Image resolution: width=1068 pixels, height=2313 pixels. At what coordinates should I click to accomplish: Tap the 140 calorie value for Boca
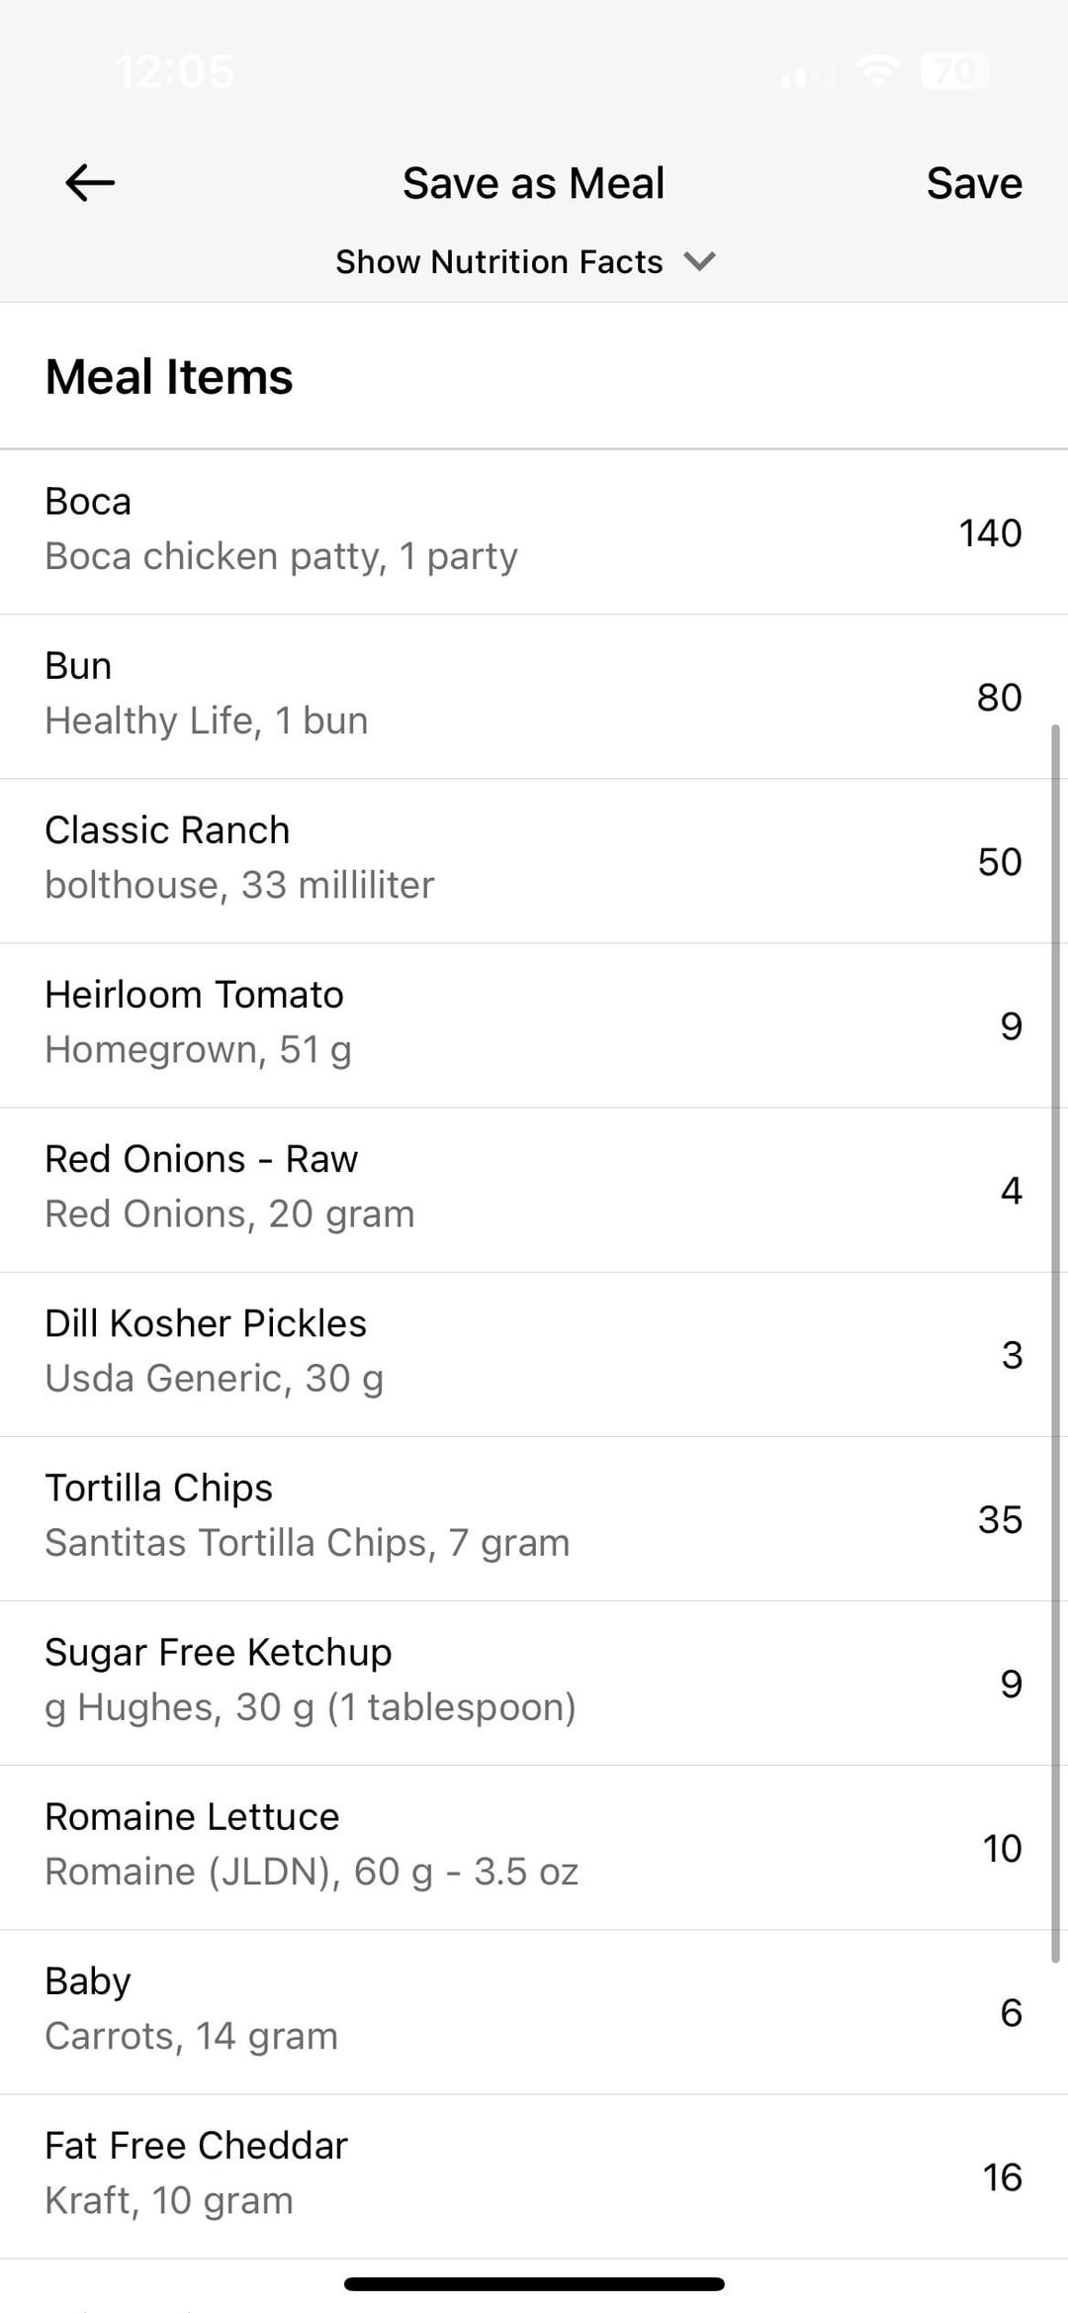click(990, 532)
